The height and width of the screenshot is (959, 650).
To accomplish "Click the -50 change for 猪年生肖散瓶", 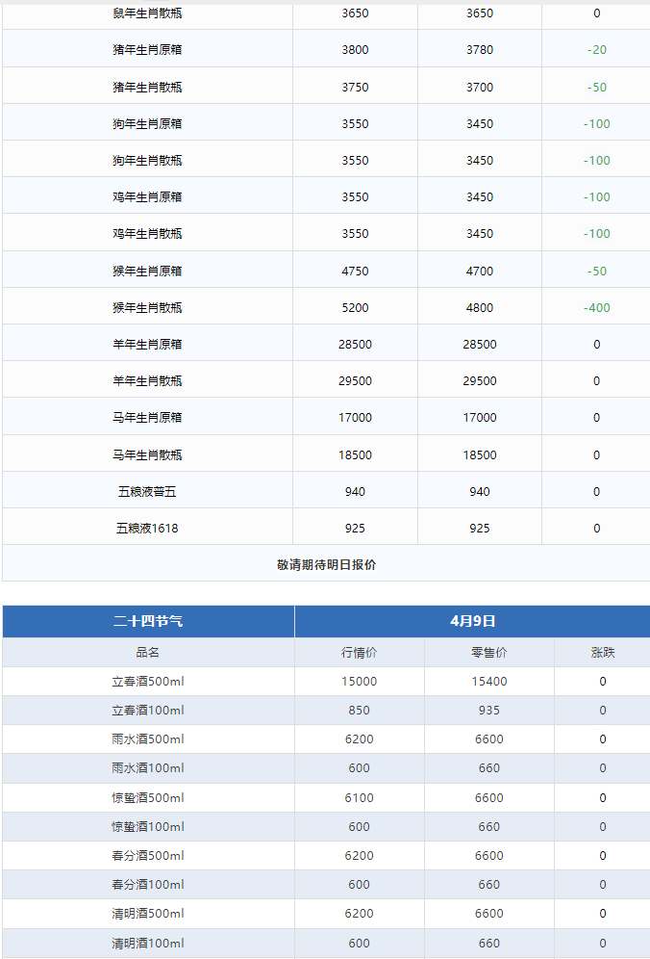I will tap(597, 87).
